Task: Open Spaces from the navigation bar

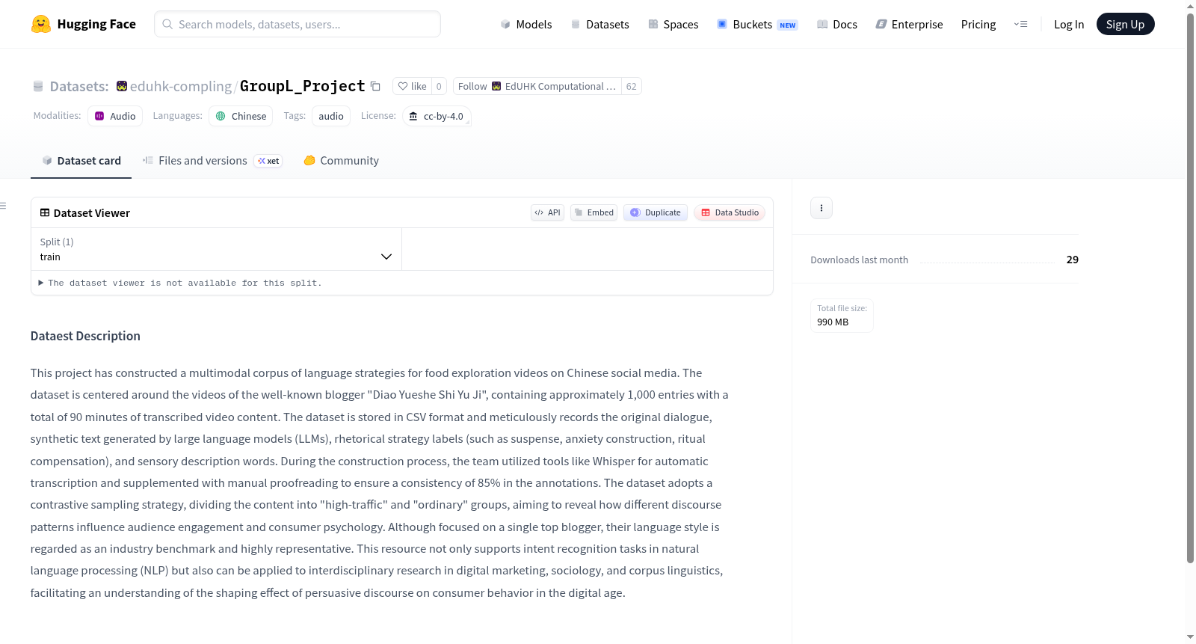Action: [673, 24]
